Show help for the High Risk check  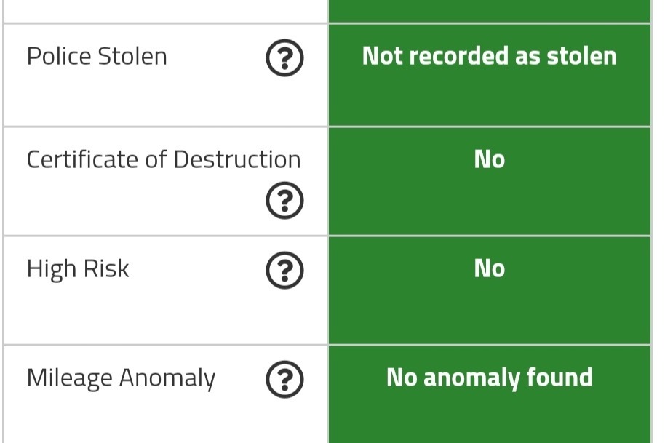284,271
